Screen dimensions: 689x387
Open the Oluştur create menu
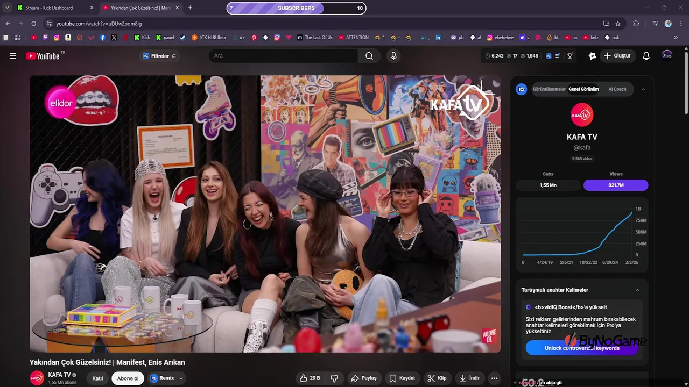tap(617, 56)
